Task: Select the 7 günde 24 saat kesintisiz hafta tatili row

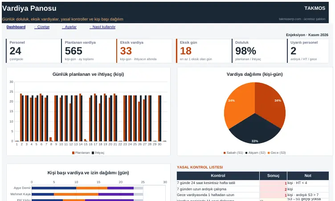Action: tap(253, 183)
